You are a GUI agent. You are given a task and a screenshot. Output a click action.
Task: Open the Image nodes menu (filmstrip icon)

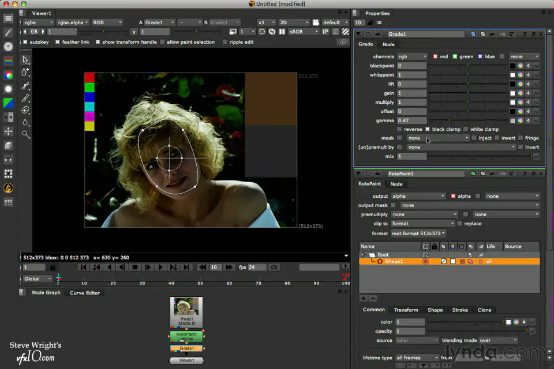[x=8, y=18]
